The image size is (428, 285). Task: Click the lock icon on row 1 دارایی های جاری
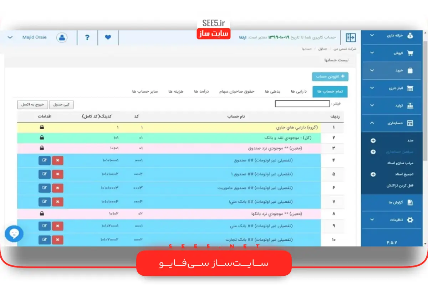pos(42,127)
